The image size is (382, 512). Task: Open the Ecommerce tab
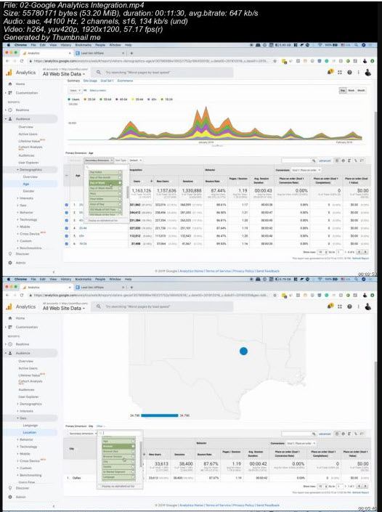coord(125,81)
